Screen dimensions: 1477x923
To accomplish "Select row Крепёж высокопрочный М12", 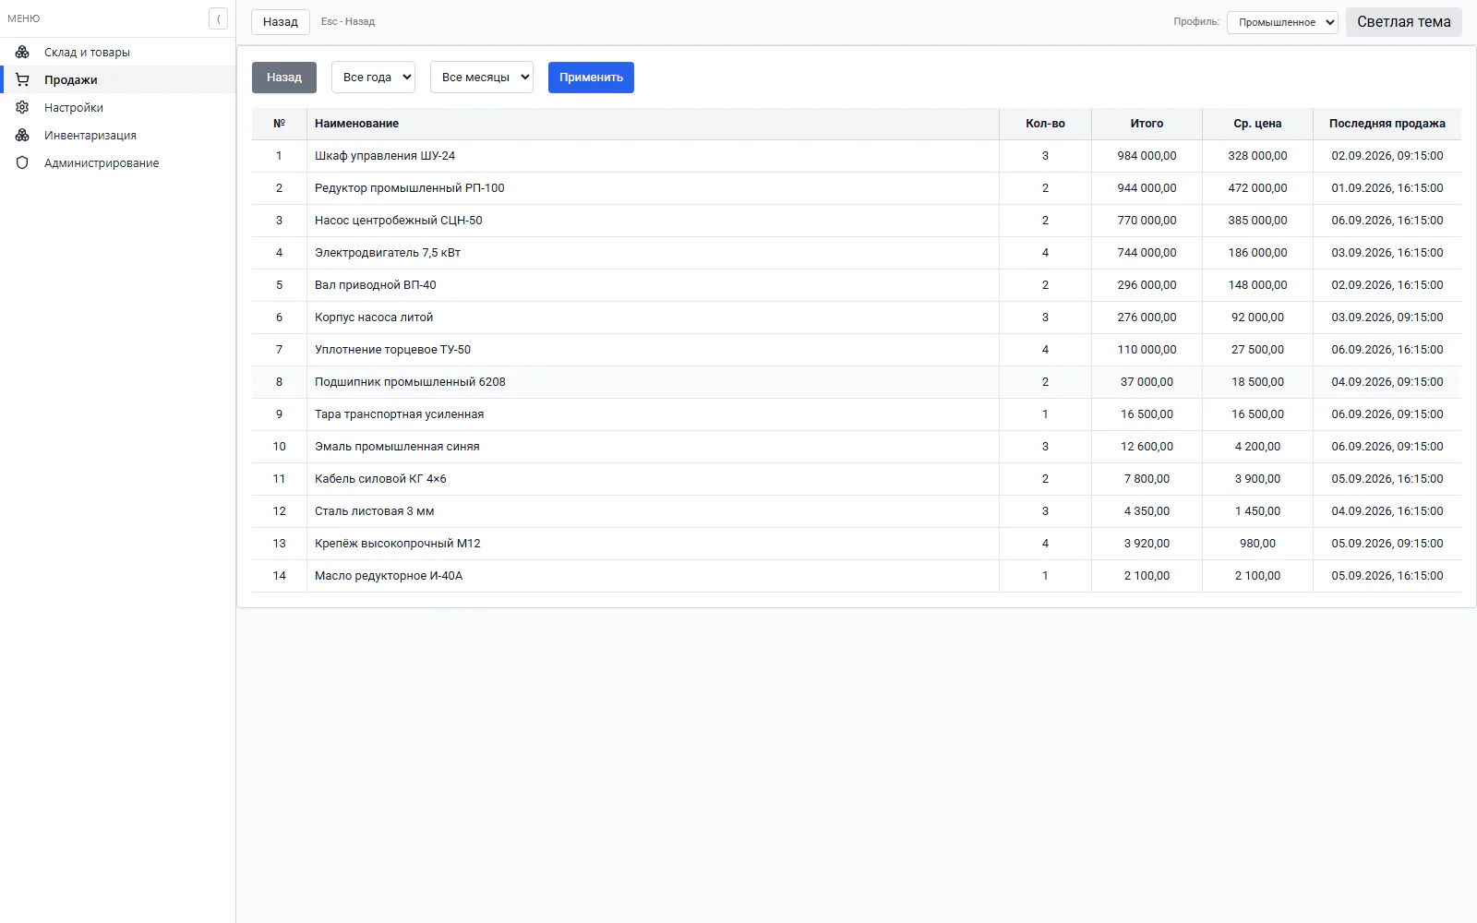I will pos(857,544).
